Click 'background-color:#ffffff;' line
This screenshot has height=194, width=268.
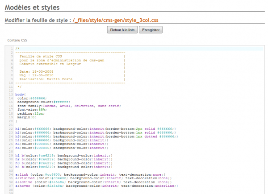[44, 102]
